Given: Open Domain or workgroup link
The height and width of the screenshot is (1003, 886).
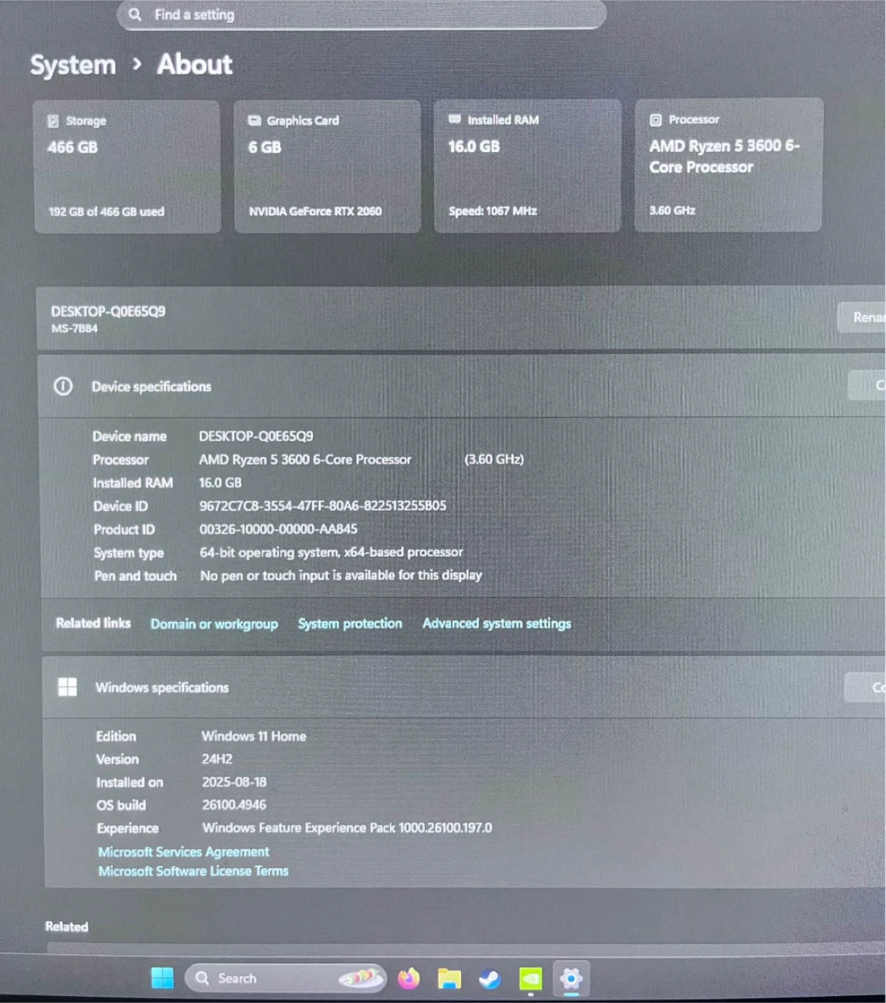Looking at the screenshot, I should click(x=214, y=624).
